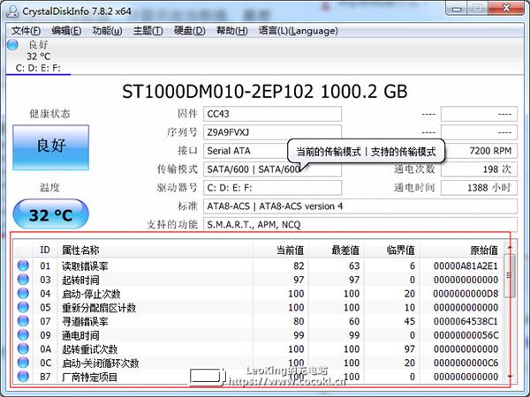Click the status orb for 03 起转时间

(23, 280)
